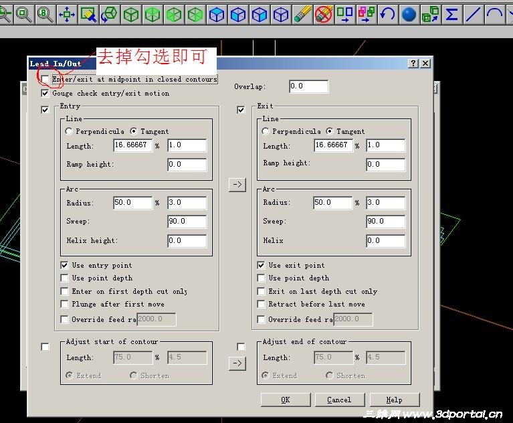This screenshot has width=513, height=423.
Task: Disable the Exit group checkbox
Action: coord(241,110)
